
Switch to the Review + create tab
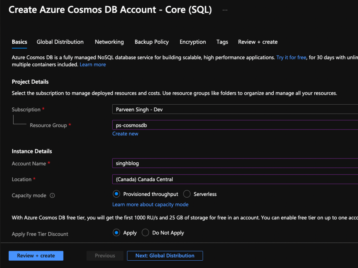pos(258,42)
